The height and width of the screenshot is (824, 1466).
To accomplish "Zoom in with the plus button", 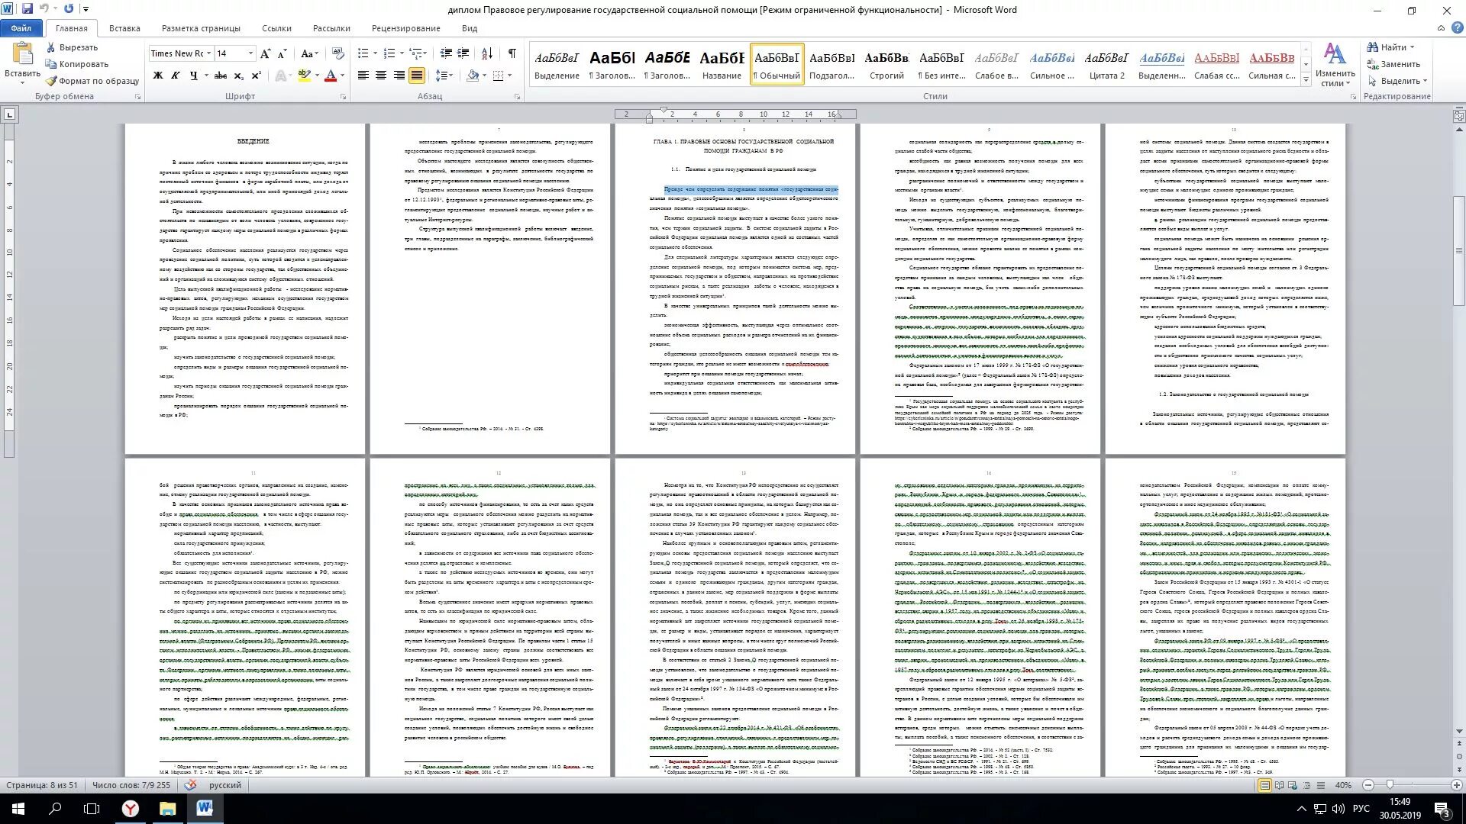I will pos(1456,785).
